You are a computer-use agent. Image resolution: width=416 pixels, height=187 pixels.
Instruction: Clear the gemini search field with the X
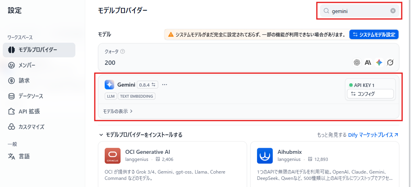(393, 11)
